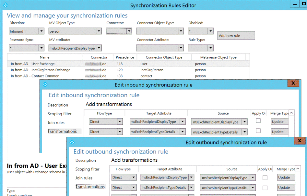The image size is (307, 196).
Task: Open the Connector filter dropdown
Action: click(x=119, y=31)
